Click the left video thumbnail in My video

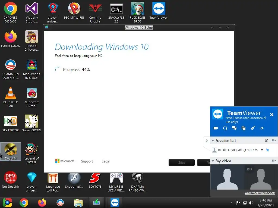(227, 177)
